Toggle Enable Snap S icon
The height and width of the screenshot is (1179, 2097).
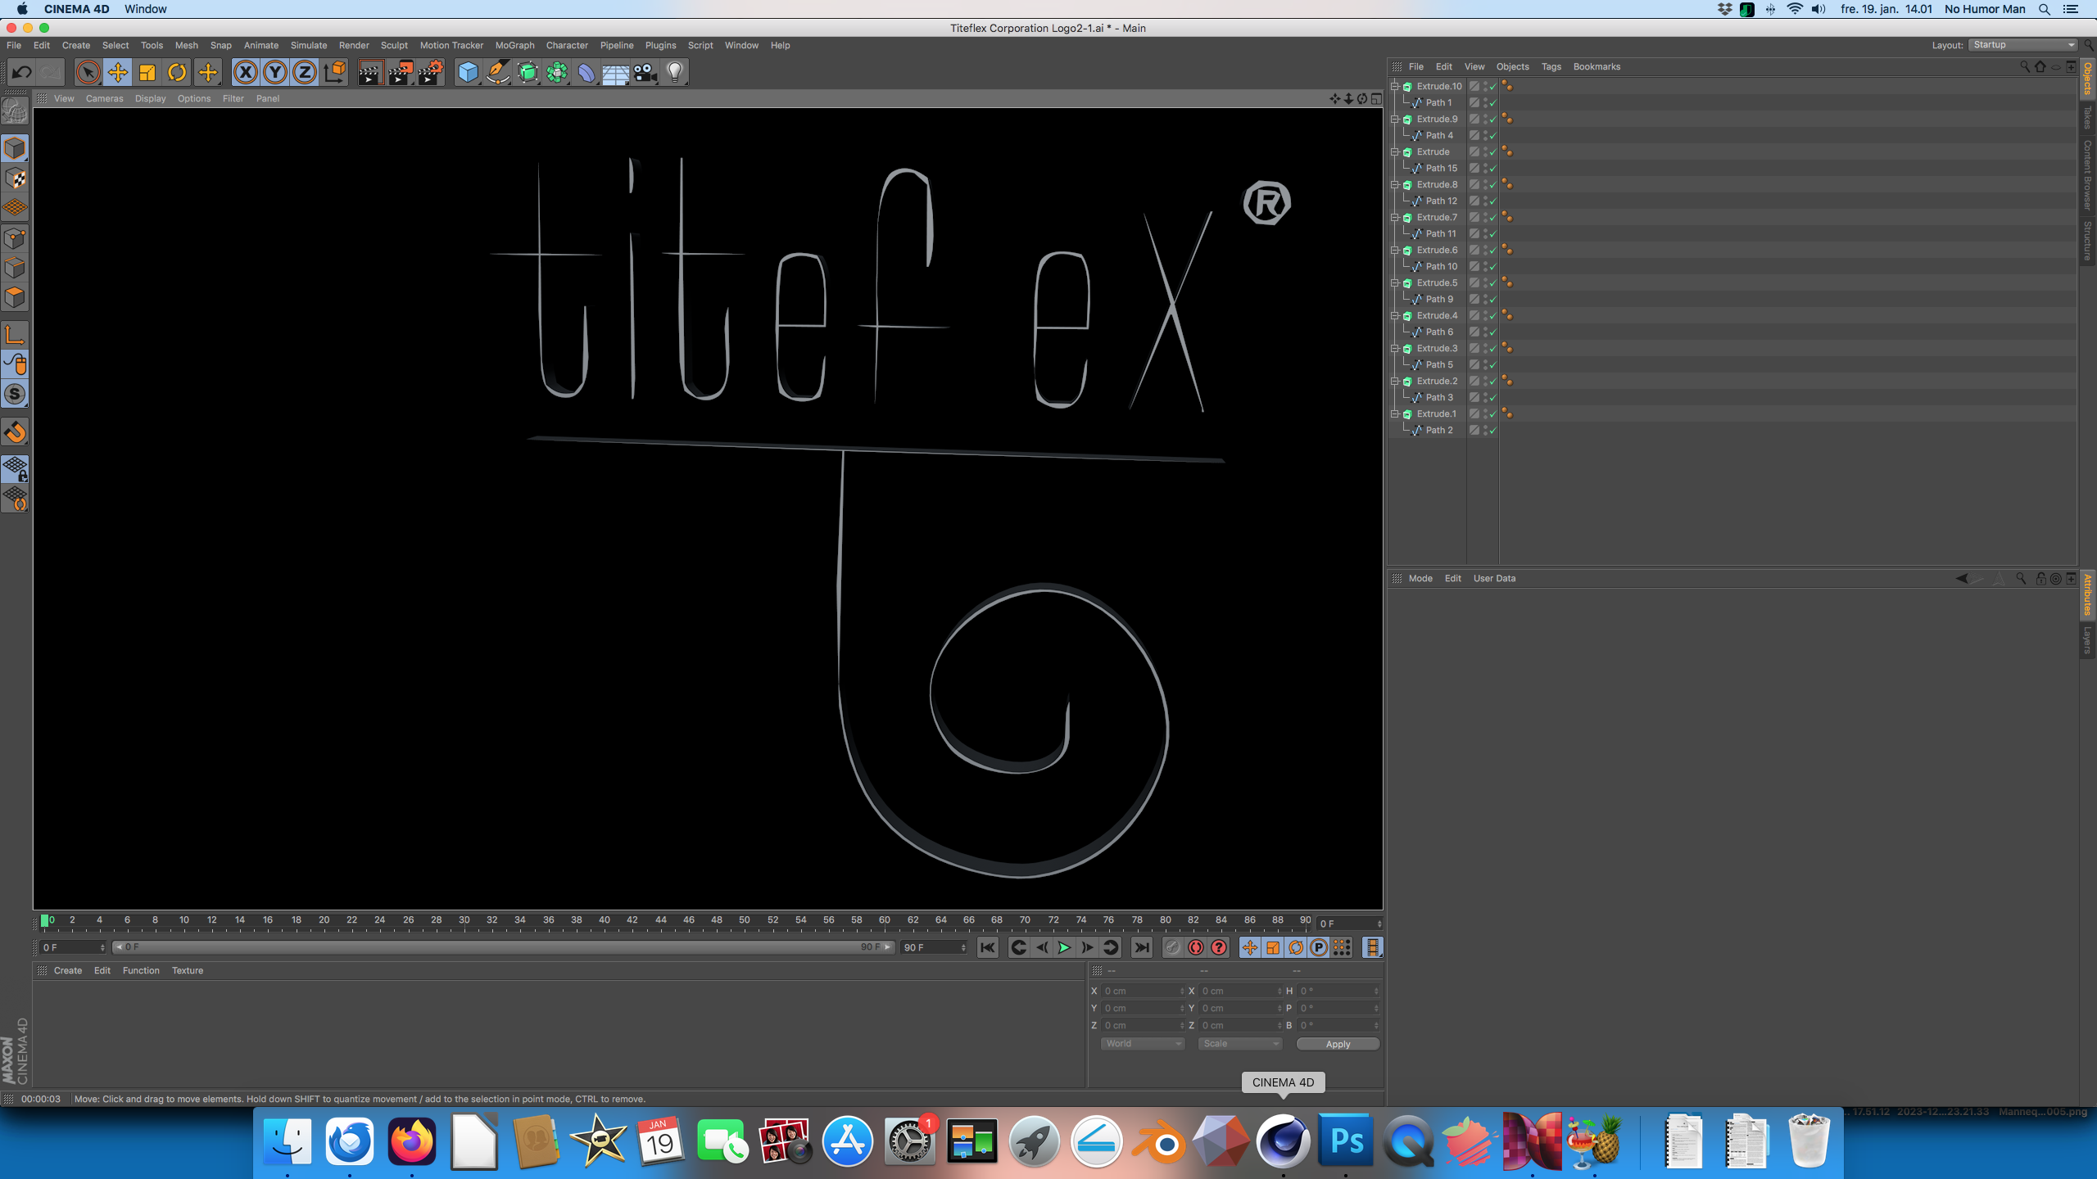(15, 394)
